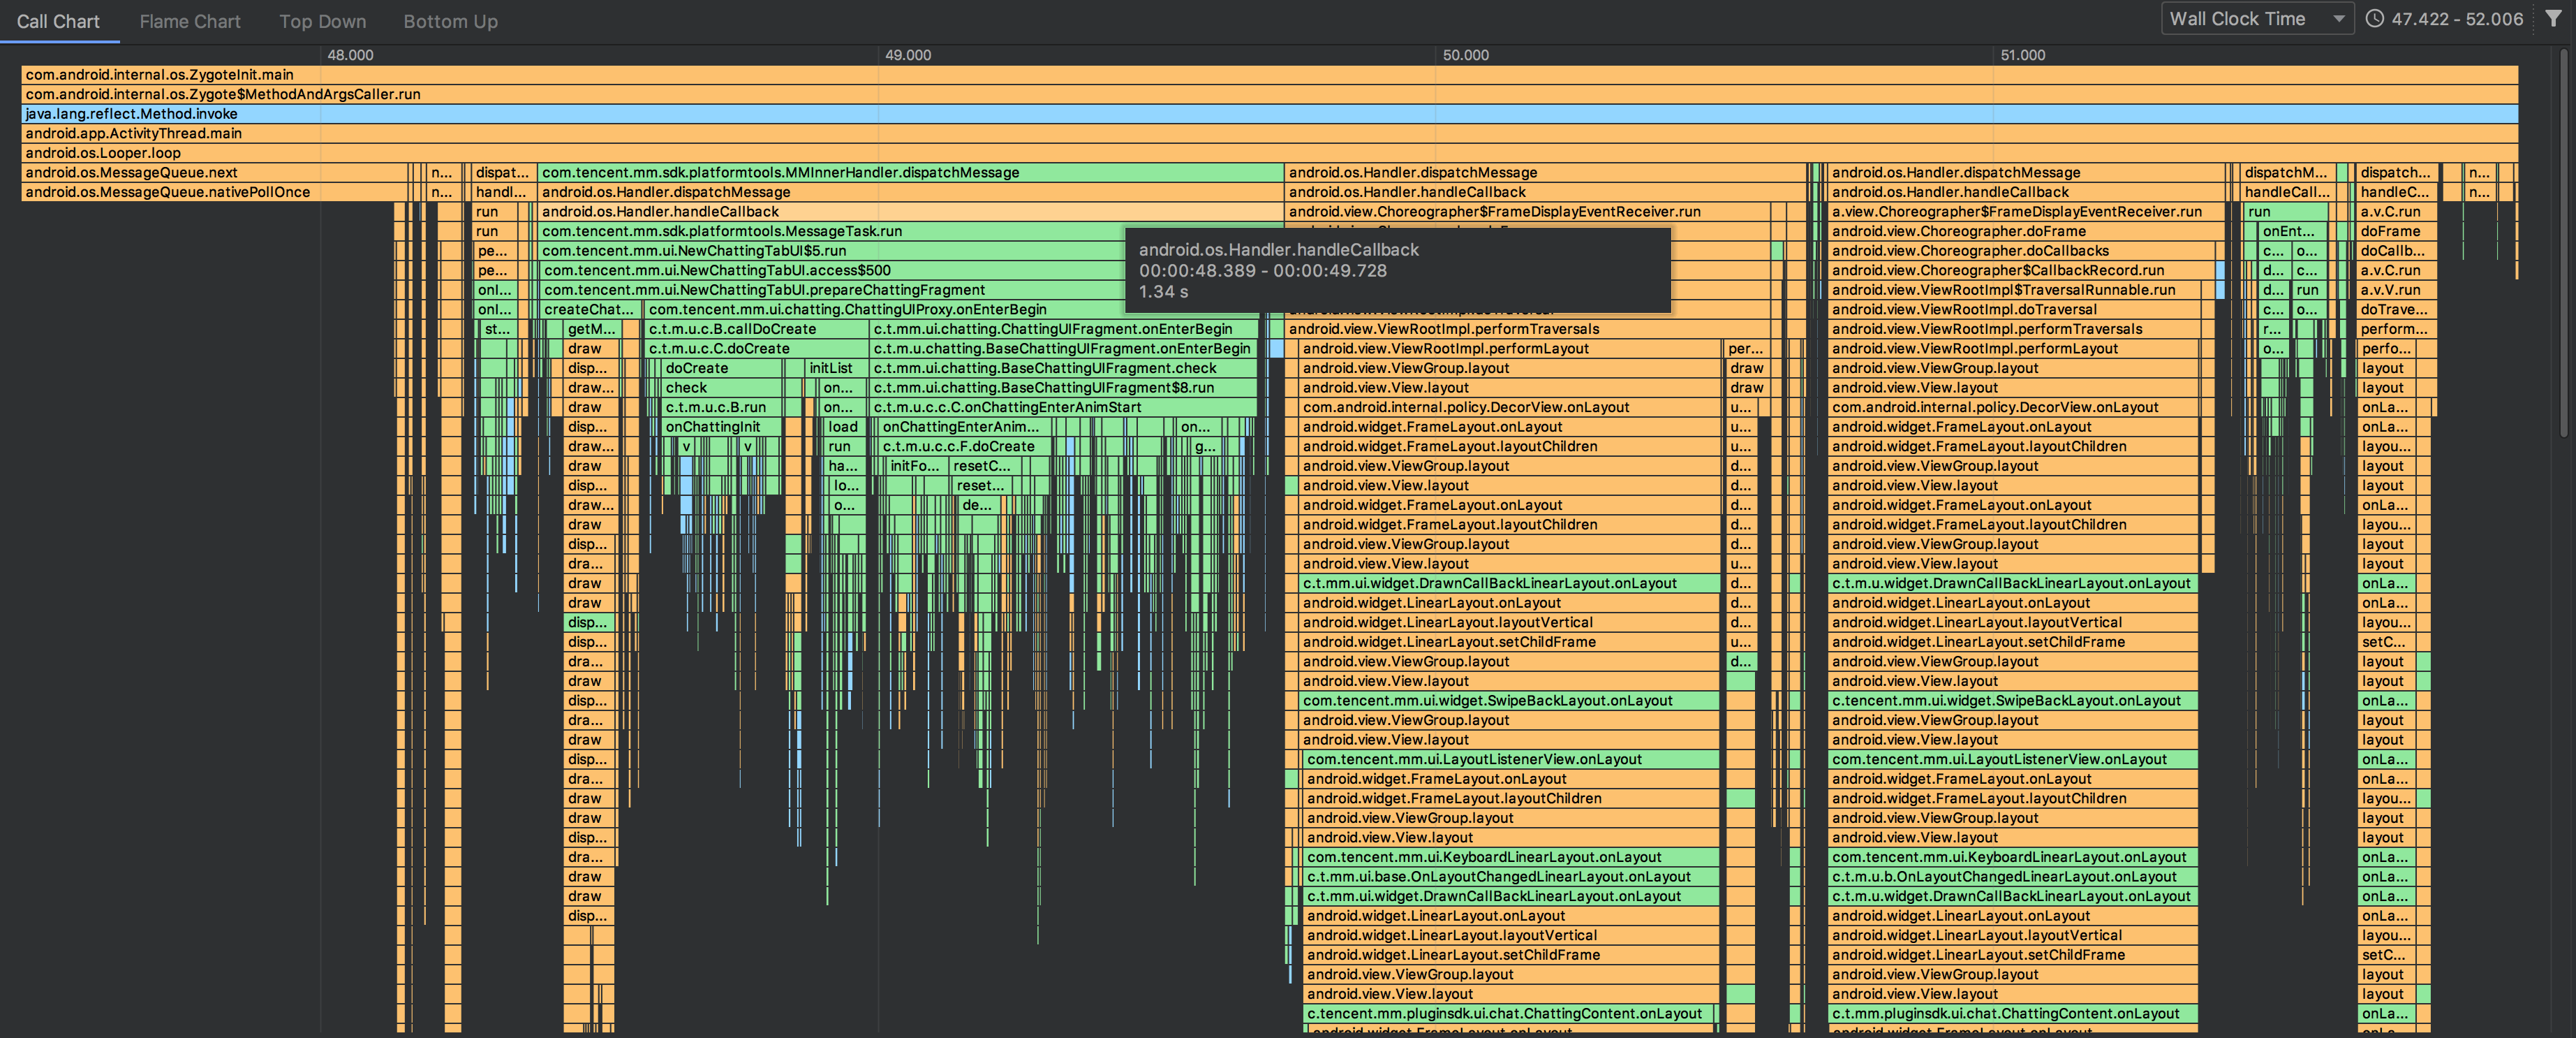
Task: Select the handleCall... bar
Action: coord(2286,192)
